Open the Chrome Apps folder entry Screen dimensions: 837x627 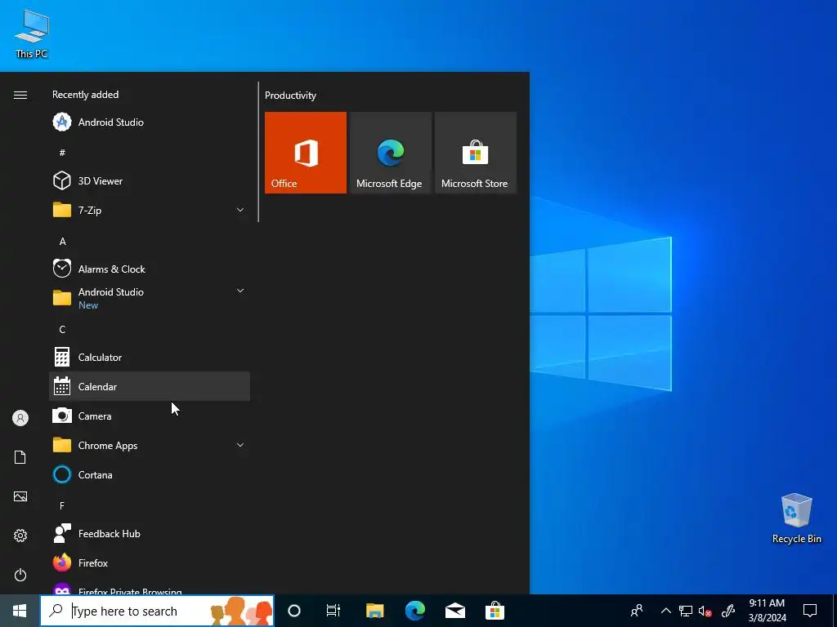tap(150, 445)
